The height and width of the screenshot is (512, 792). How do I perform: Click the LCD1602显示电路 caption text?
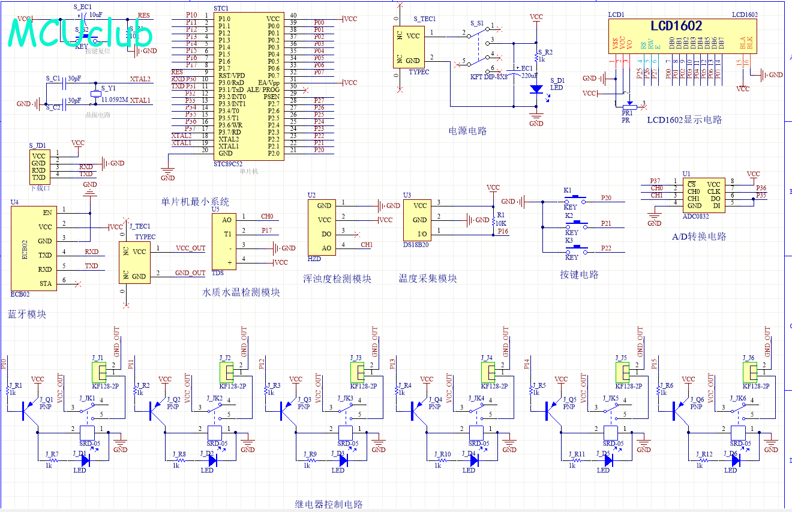click(684, 120)
